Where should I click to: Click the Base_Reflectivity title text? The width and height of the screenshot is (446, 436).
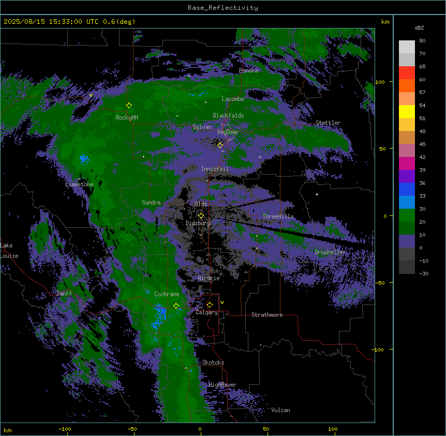tap(223, 8)
